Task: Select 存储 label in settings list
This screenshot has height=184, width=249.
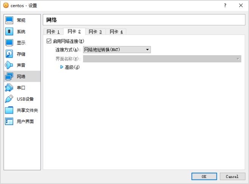Action: (21, 54)
